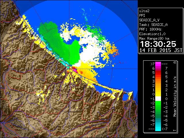This screenshot has height=138, width=184.
Task: Click the "Max Range:80 km" text
Action: coord(154,39)
